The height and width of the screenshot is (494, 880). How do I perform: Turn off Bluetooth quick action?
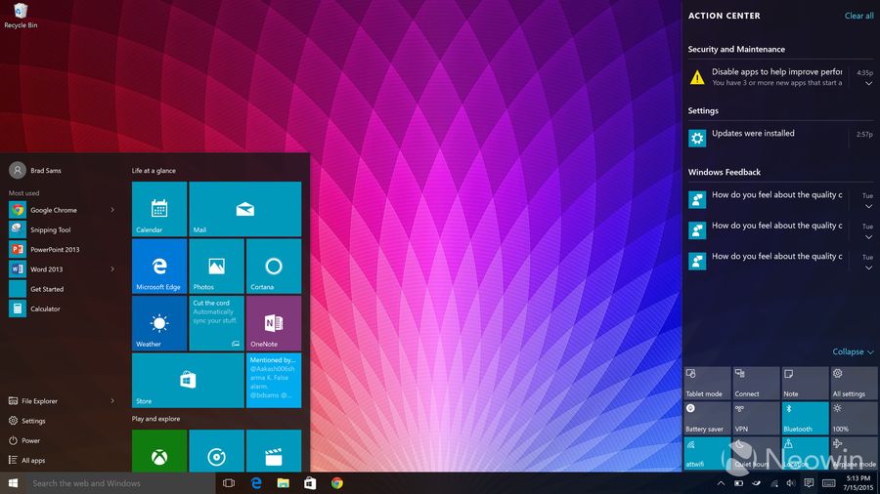click(805, 418)
